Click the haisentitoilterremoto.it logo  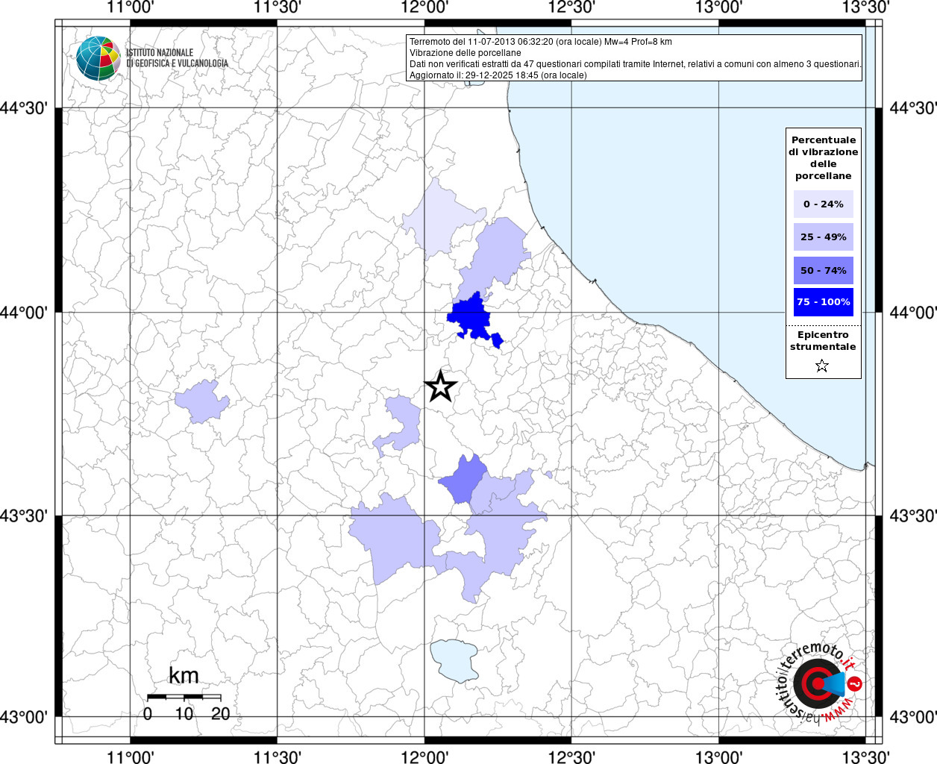pos(819,683)
